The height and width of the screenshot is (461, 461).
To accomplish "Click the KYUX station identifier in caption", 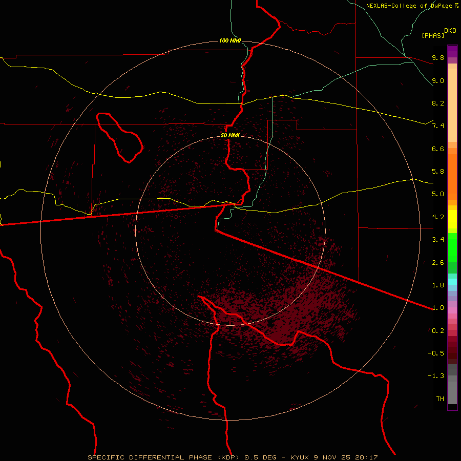I will click(300, 457).
